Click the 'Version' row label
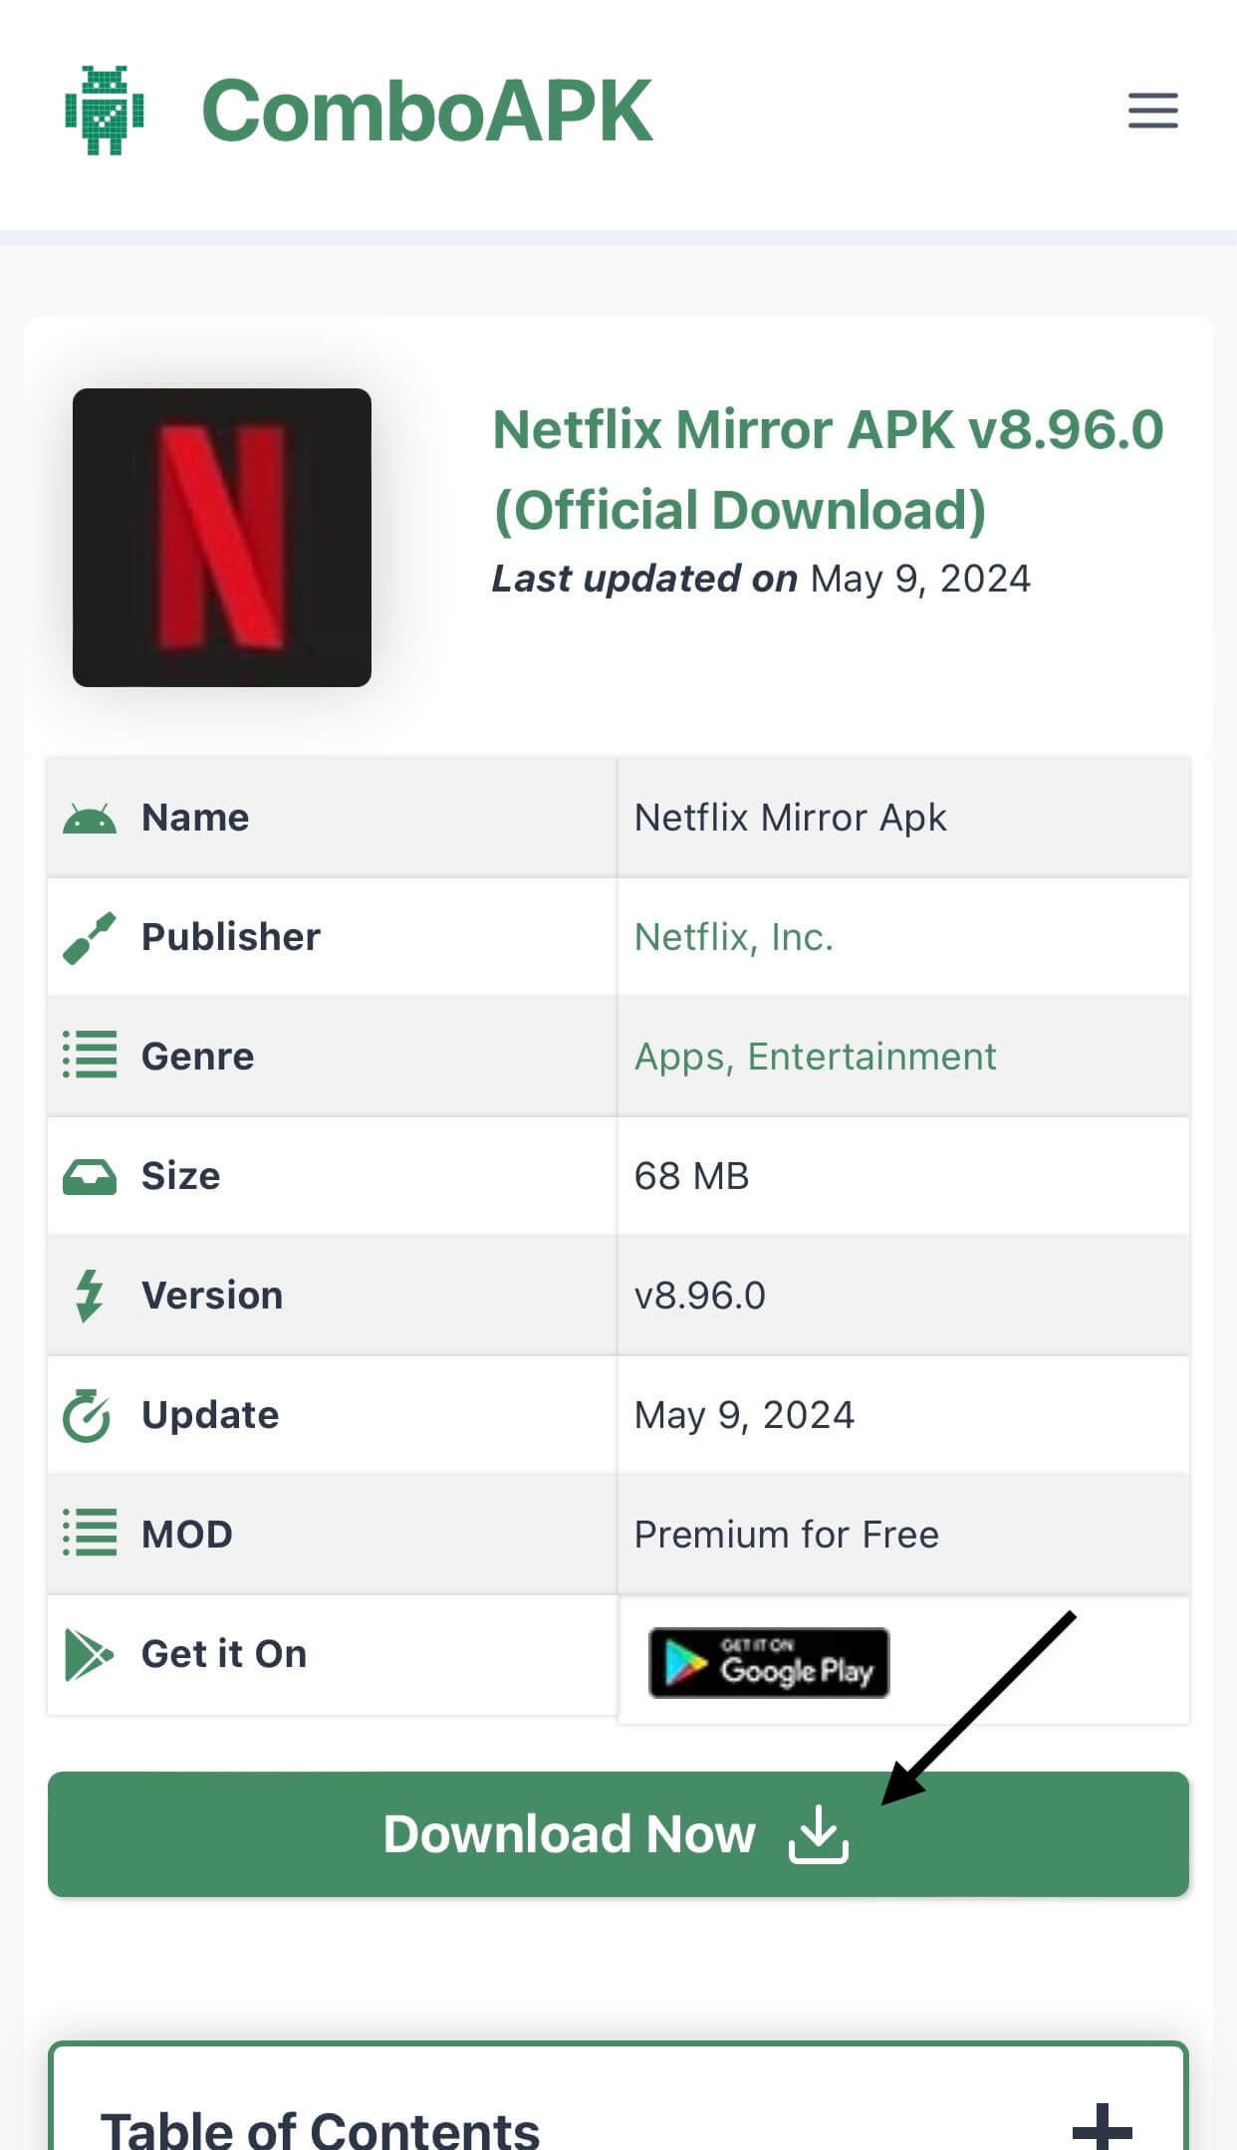 click(212, 1296)
